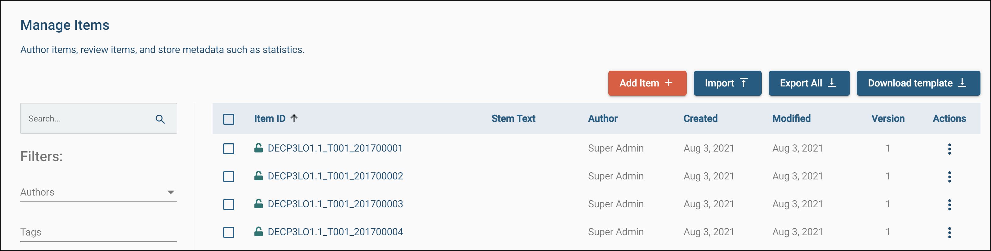Click the Item ID sort arrow
The height and width of the screenshot is (251, 991).
294,118
